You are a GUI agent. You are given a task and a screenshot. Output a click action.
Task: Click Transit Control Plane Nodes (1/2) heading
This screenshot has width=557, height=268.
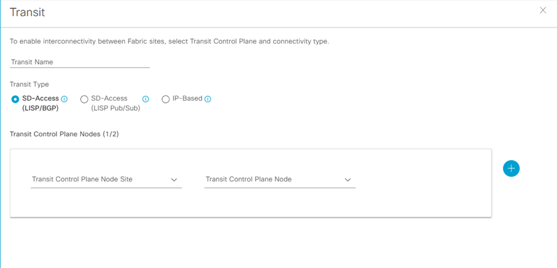tap(64, 135)
